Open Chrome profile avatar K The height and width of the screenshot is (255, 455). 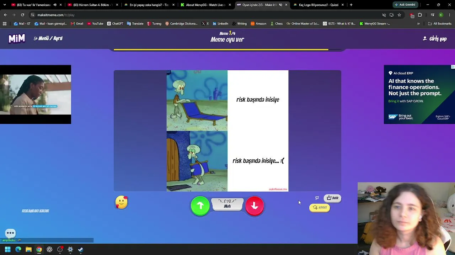[441, 15]
